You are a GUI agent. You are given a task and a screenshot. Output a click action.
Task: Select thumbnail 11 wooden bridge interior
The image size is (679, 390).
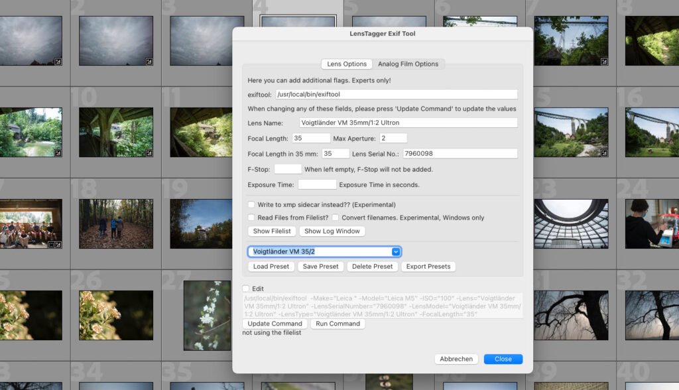tap(202, 132)
